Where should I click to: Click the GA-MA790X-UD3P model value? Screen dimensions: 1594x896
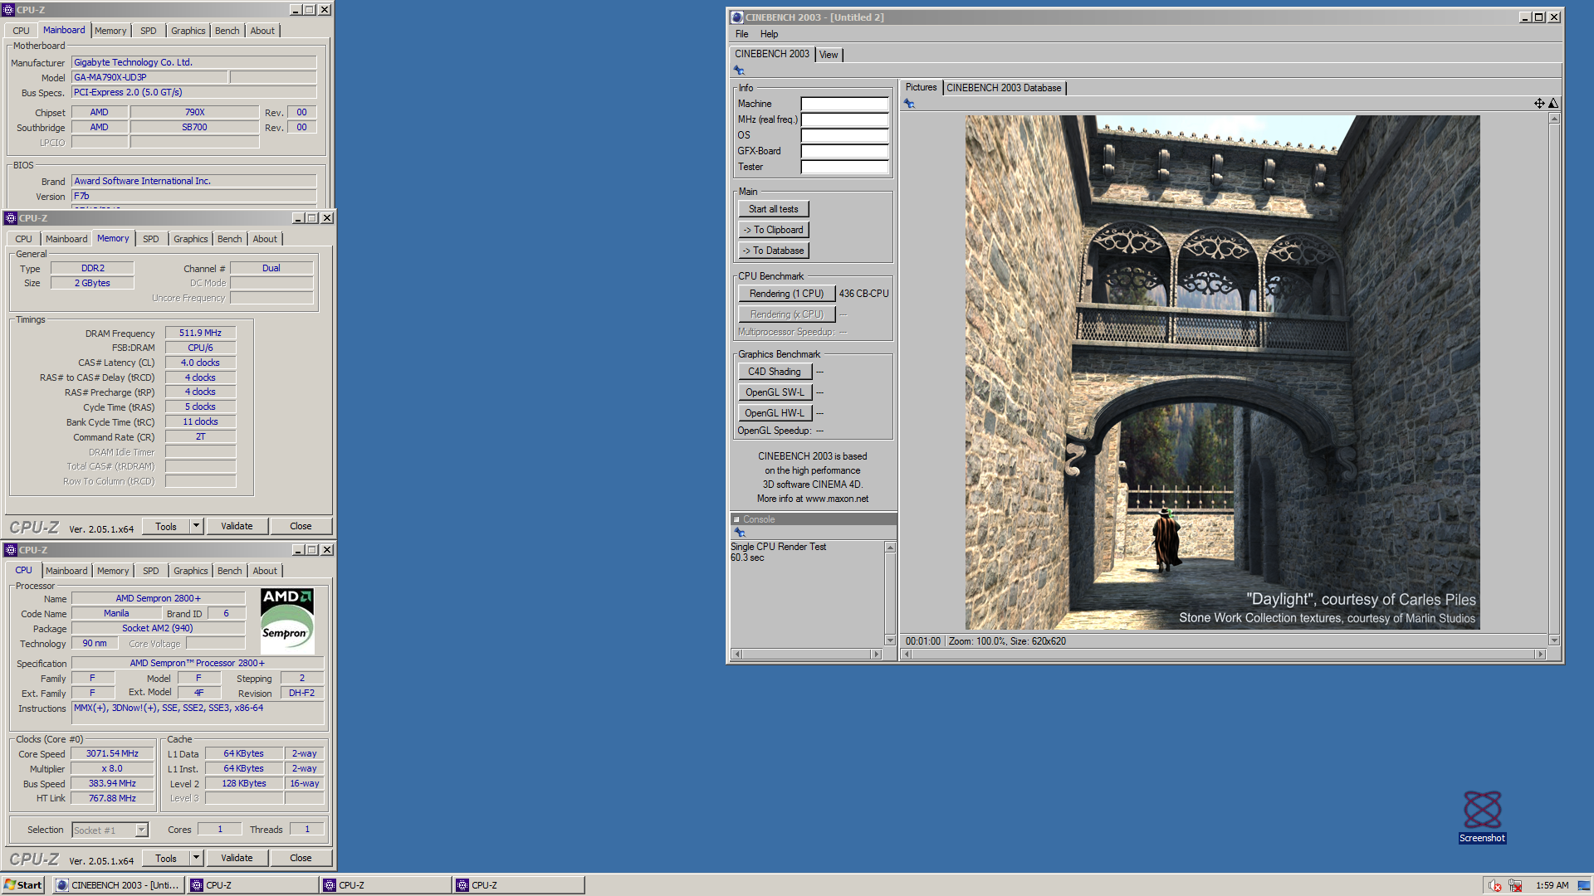pyautogui.click(x=149, y=77)
